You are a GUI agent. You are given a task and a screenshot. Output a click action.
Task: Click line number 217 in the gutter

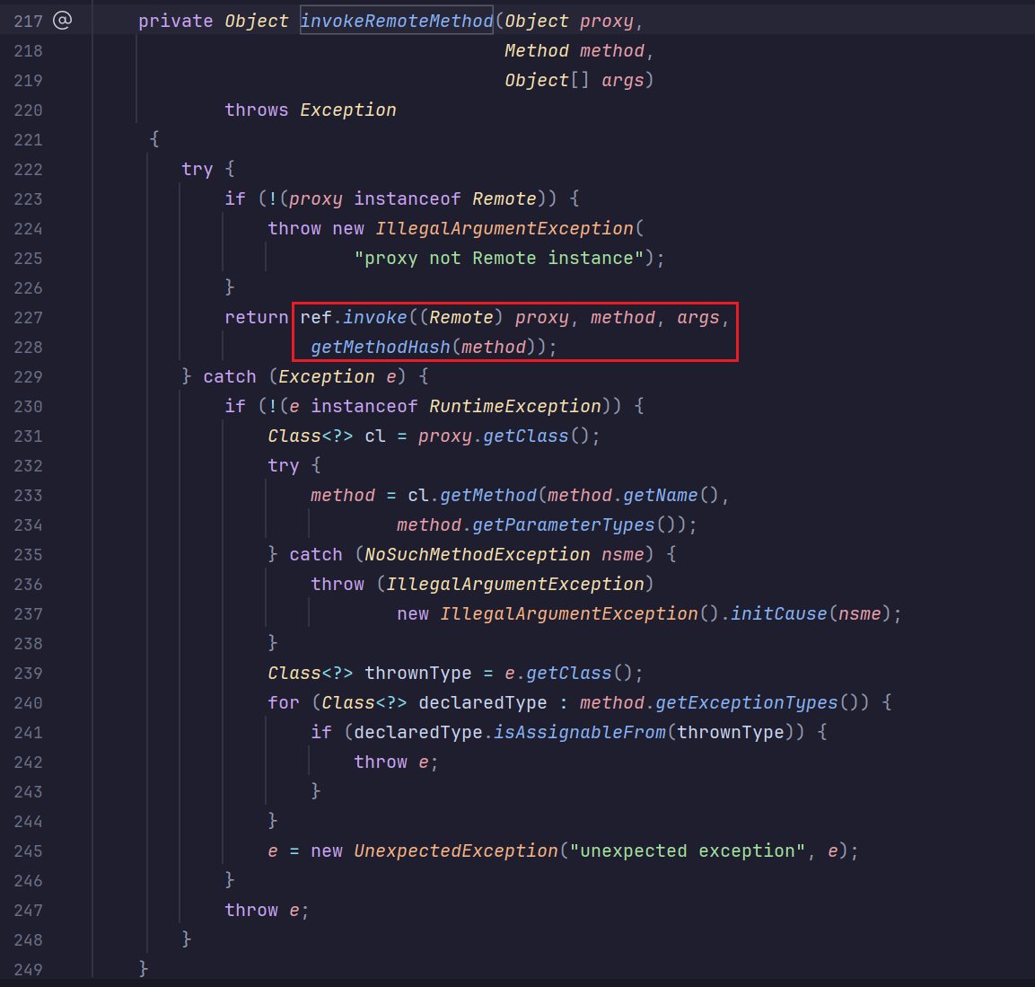pyautogui.click(x=28, y=22)
